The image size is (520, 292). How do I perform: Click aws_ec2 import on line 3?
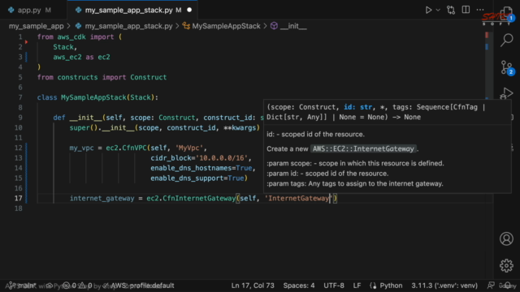[x=67, y=57]
